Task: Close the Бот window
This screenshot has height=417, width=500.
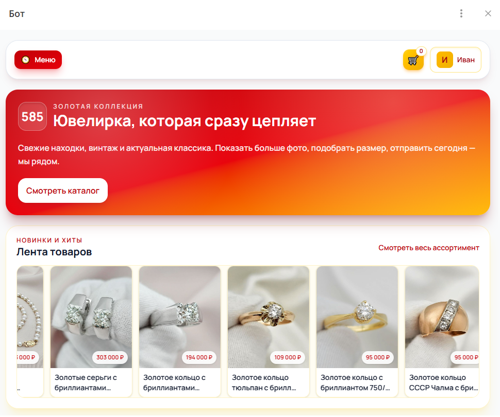Action: tap(488, 13)
